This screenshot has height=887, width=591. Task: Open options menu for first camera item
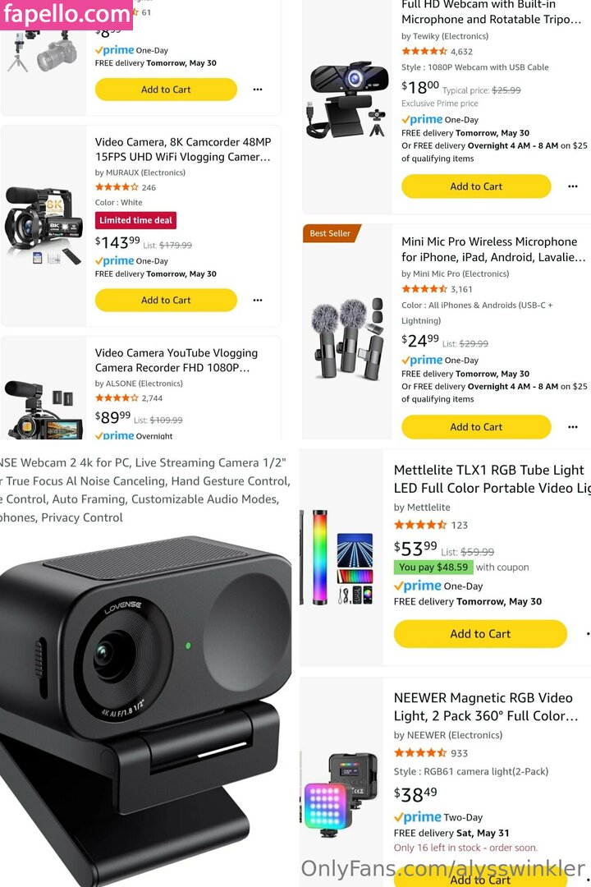click(x=257, y=90)
